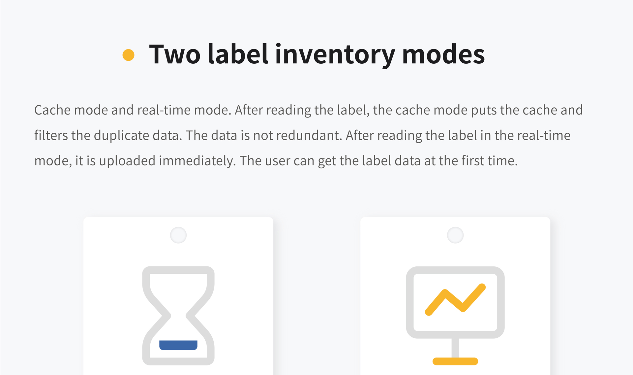Select the left white tag card
This screenshot has height=375, width=633.
[x=178, y=296]
